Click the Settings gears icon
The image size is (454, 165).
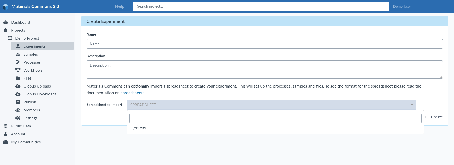click(18, 118)
